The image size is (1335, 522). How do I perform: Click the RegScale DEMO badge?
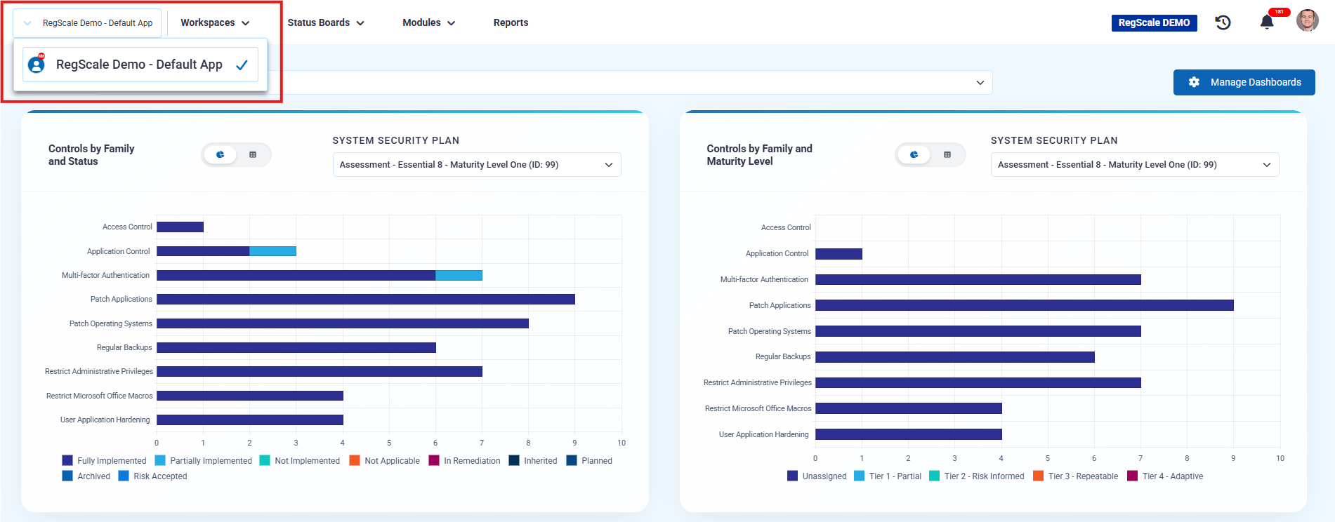tap(1154, 22)
